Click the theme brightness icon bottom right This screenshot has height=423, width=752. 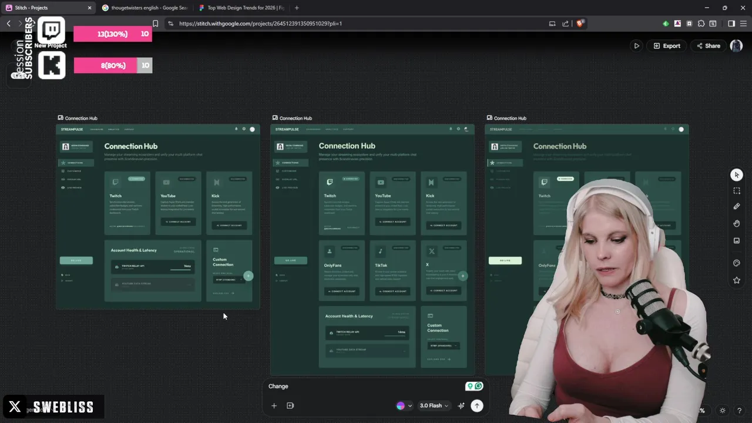click(723, 410)
